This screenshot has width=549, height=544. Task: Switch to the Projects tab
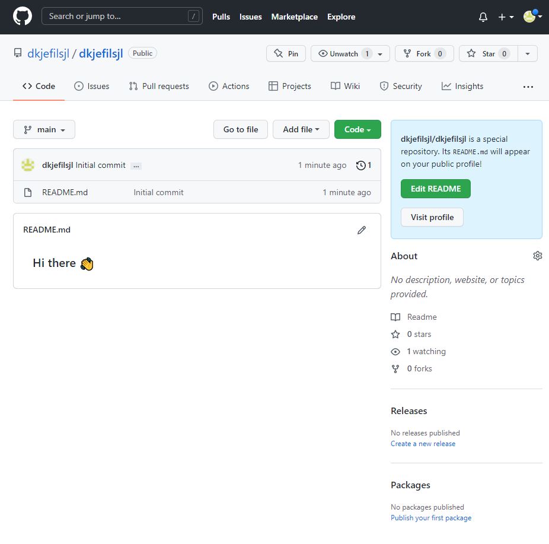(x=290, y=86)
